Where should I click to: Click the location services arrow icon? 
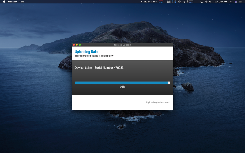(x=141, y=2)
